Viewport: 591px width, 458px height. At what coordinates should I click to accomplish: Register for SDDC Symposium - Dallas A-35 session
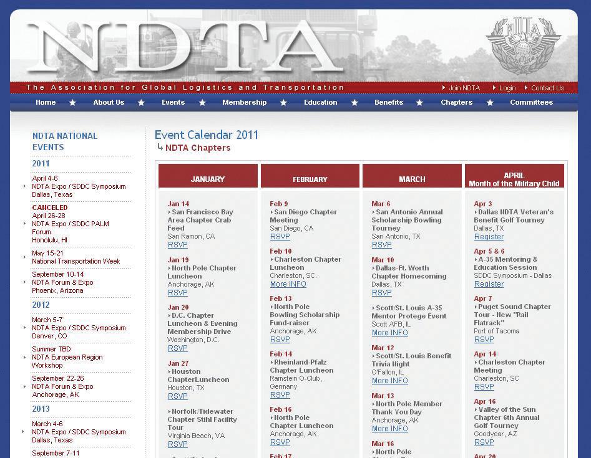pos(489,284)
